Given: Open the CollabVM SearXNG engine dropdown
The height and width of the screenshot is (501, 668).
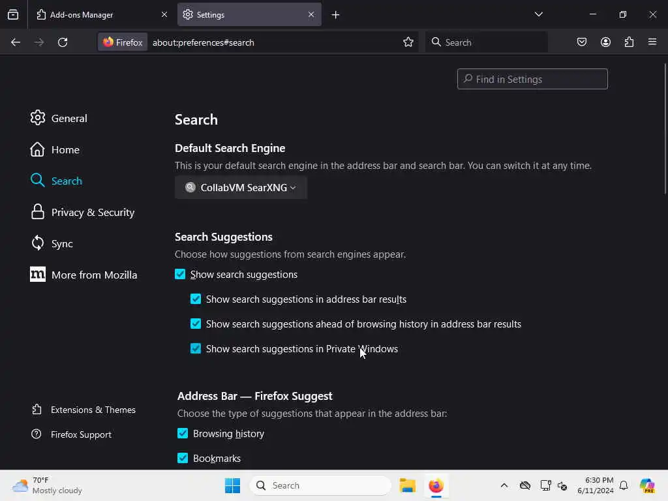Looking at the screenshot, I should (241, 187).
